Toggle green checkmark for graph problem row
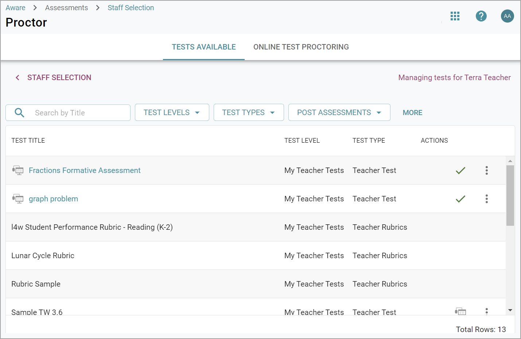The width and height of the screenshot is (521, 339). [x=460, y=199]
